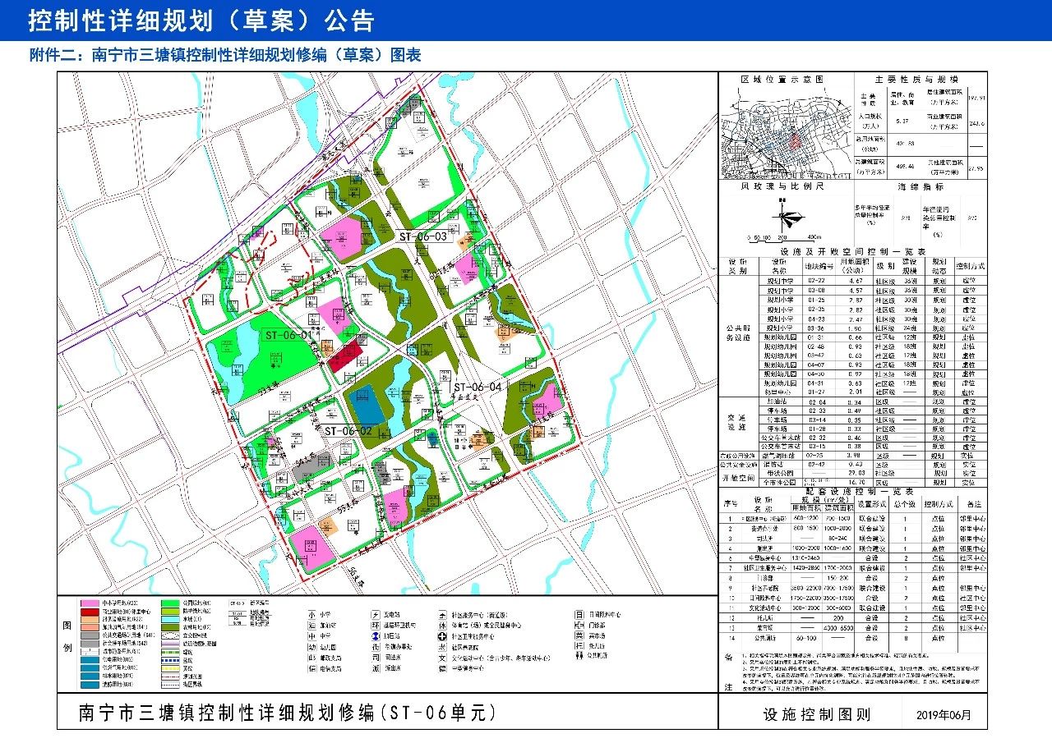Screen dimensions: 1052x743
Task: Click the 社区卫生服务中心 cross icon
Action: tap(442, 636)
